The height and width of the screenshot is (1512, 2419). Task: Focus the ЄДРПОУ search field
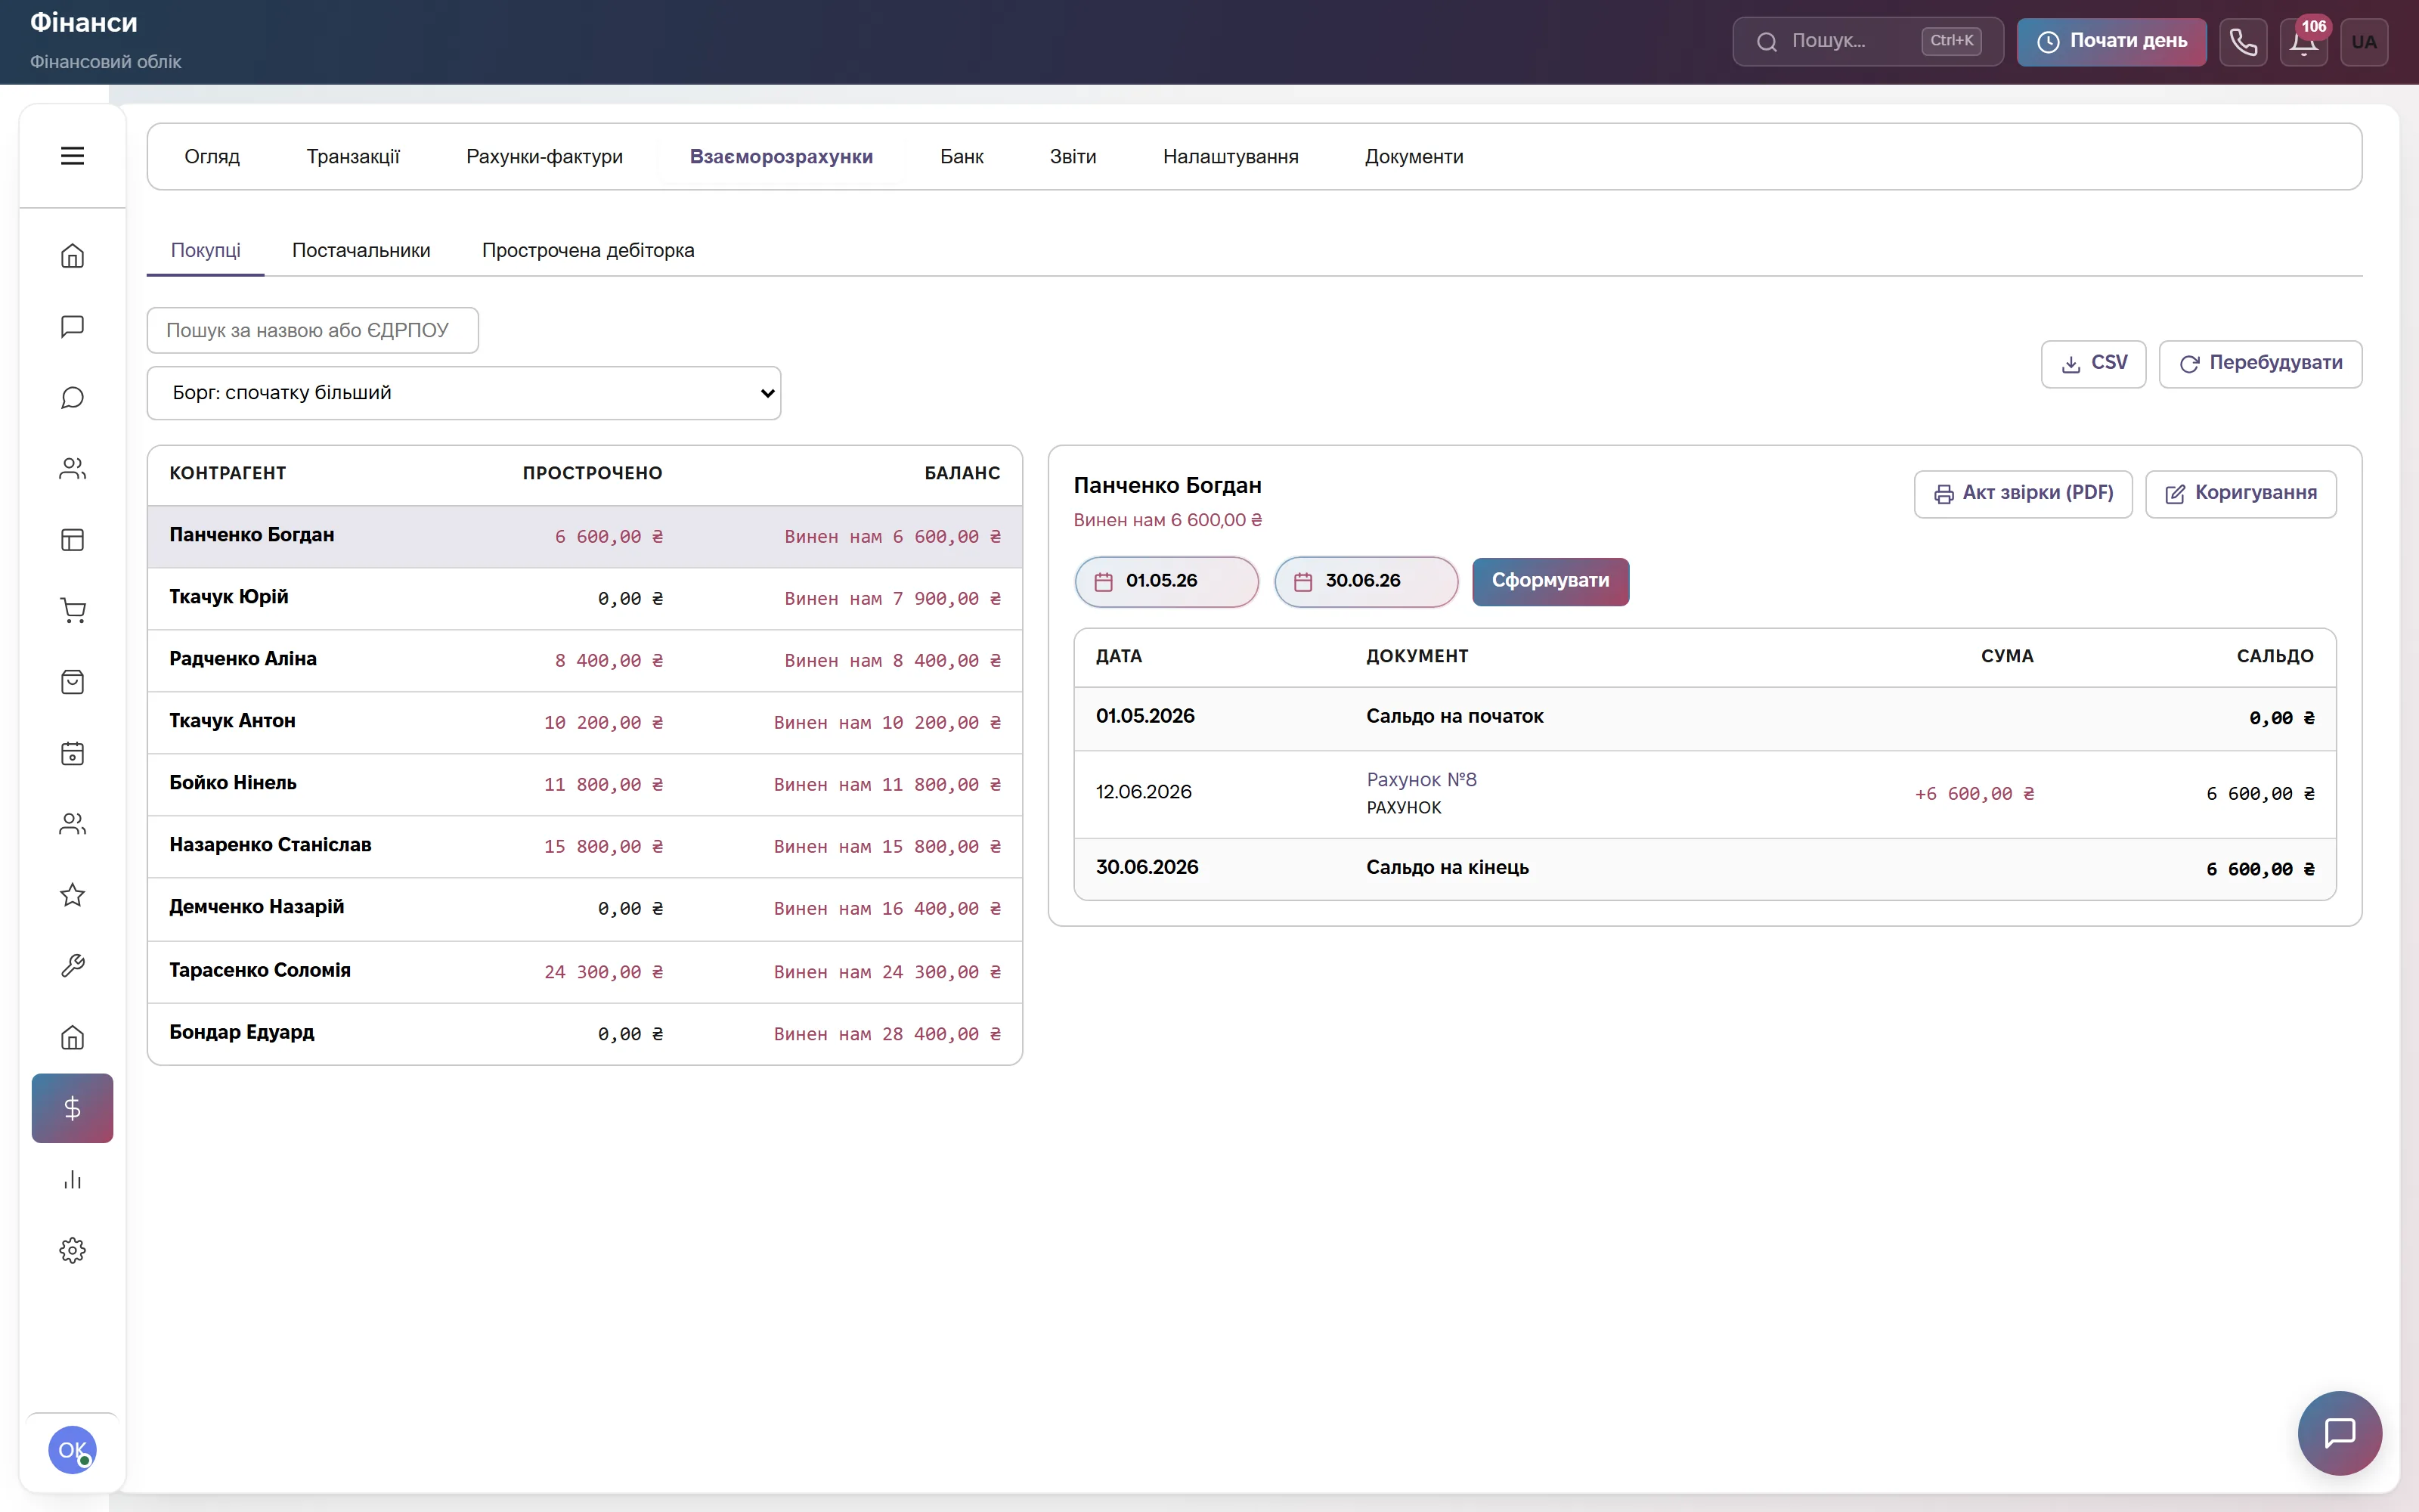(x=313, y=330)
